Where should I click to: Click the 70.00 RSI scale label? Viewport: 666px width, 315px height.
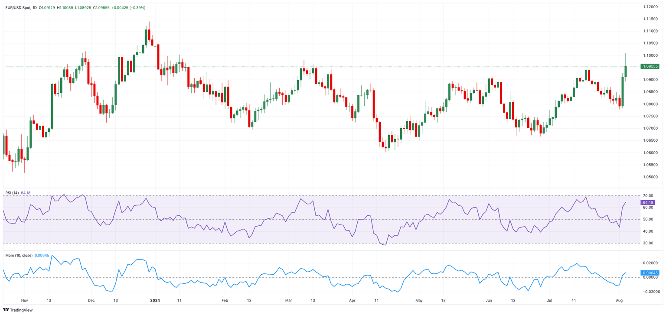coord(648,196)
